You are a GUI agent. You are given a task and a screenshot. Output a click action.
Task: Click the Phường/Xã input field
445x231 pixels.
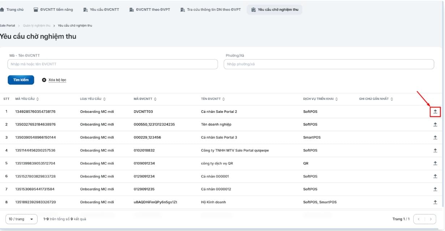[x=329, y=64]
